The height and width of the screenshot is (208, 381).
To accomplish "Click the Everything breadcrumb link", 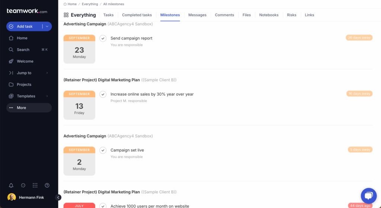I will [x=90, y=4].
